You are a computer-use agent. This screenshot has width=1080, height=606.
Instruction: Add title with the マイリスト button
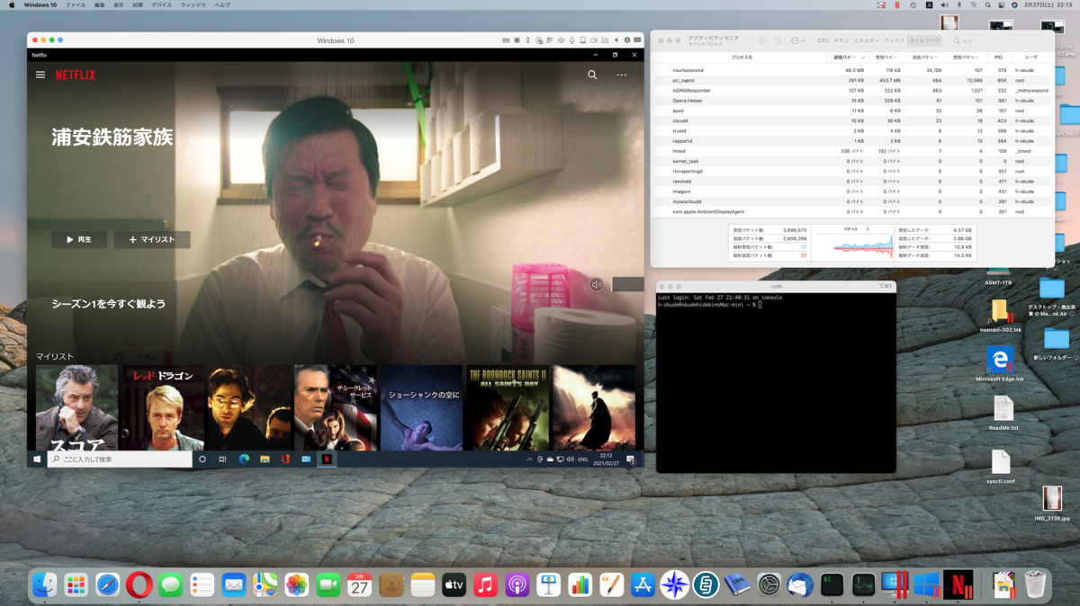(x=152, y=239)
